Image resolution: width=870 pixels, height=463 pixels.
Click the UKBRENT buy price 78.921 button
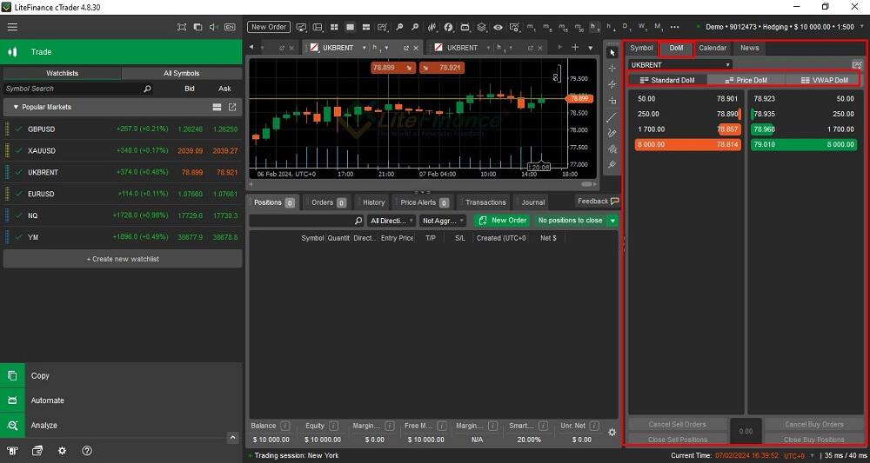click(442, 68)
